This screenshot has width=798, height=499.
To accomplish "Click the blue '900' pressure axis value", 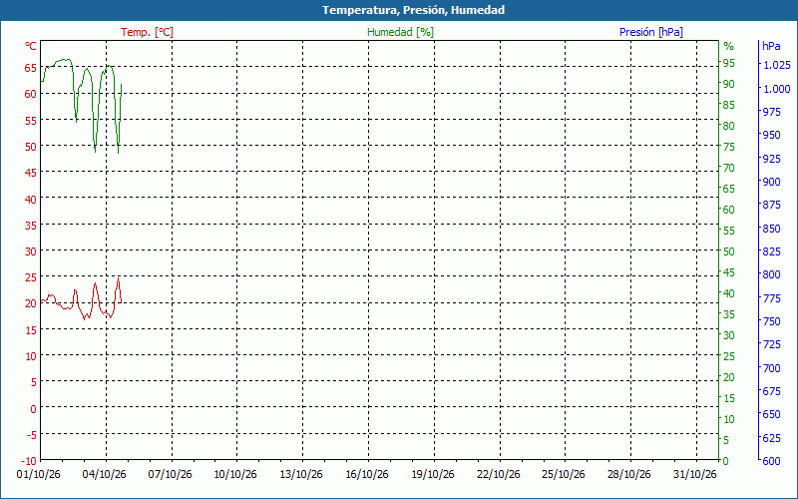I will pos(771,182).
